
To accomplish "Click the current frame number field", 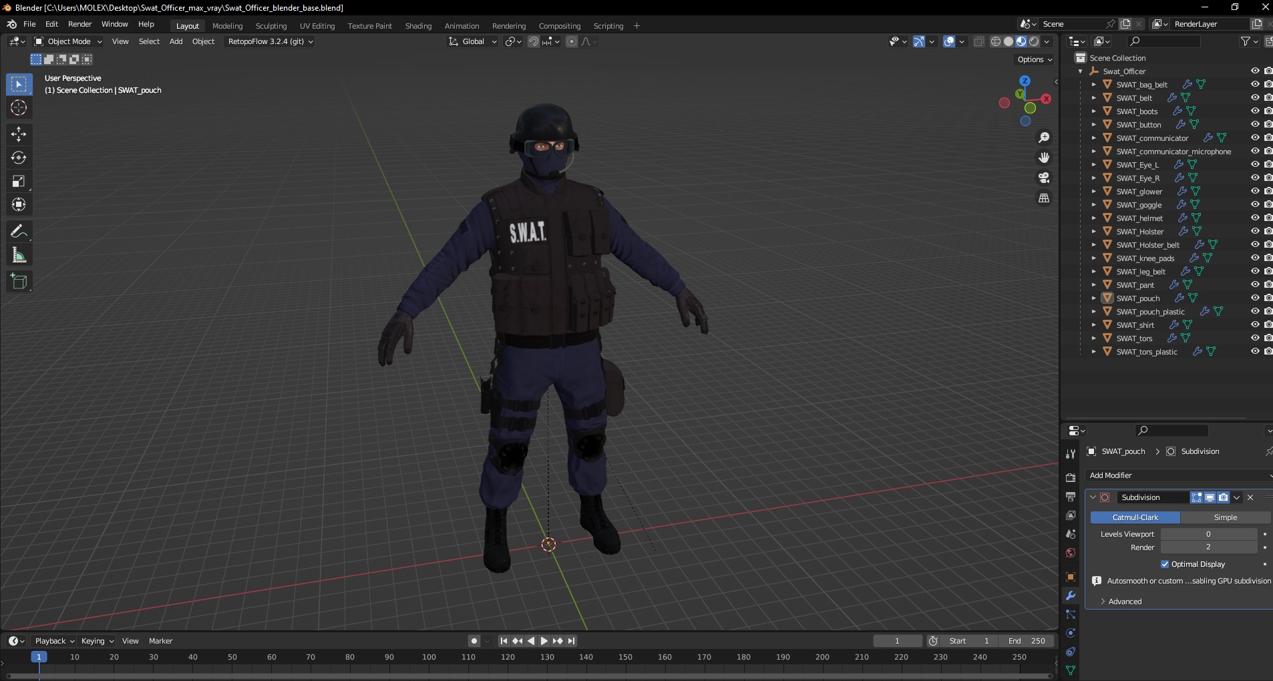I will coord(898,641).
